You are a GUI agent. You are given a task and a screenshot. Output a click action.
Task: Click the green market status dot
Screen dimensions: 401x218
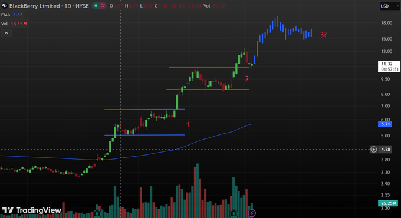(96, 6)
